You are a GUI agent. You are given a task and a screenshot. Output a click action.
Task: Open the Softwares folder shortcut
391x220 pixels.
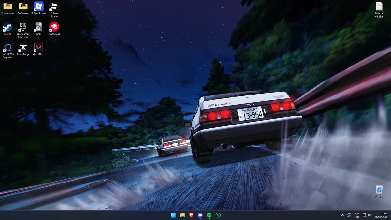pos(23,8)
